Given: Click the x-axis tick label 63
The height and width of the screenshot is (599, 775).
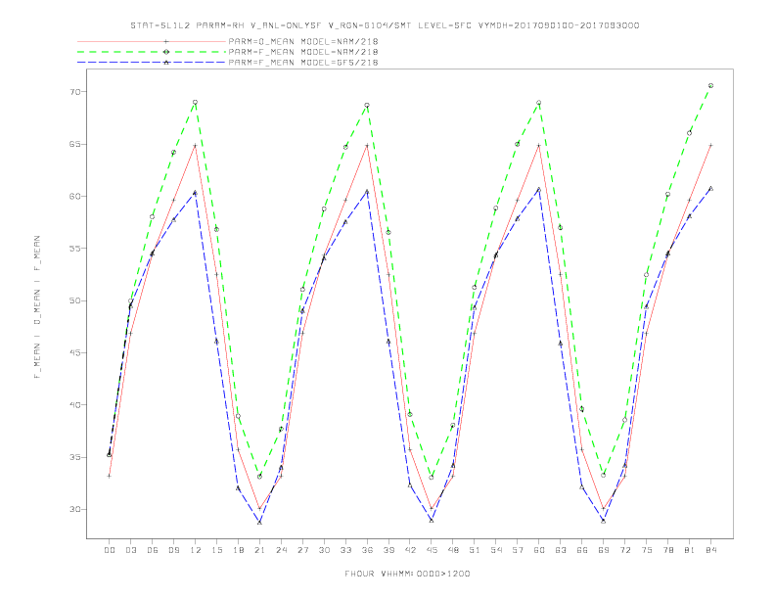Looking at the screenshot, I should (x=561, y=550).
